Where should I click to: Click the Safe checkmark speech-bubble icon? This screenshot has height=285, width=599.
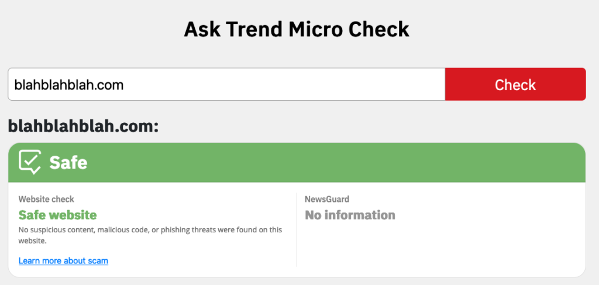click(x=29, y=162)
